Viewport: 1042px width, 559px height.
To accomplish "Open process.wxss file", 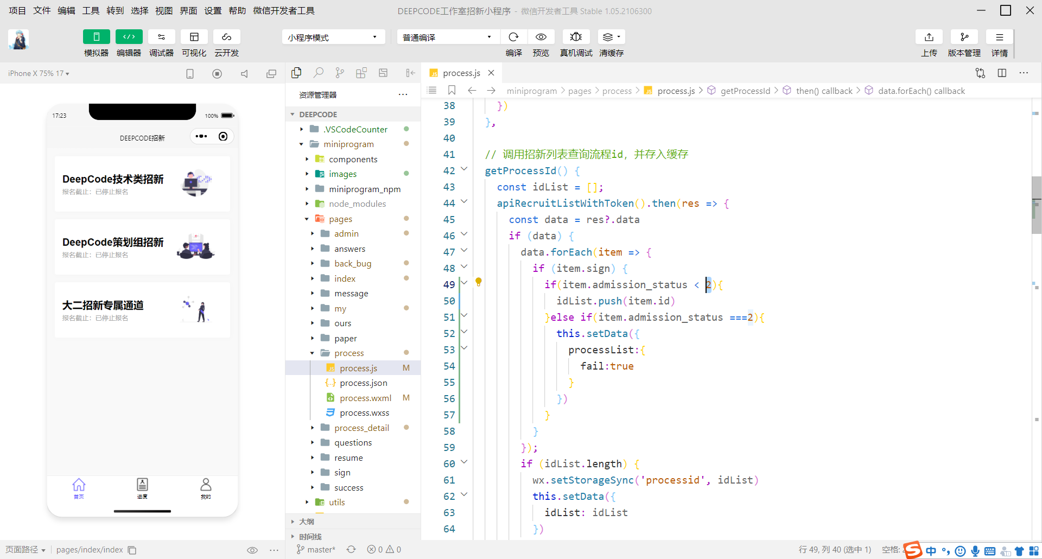I will (x=353, y=412).
